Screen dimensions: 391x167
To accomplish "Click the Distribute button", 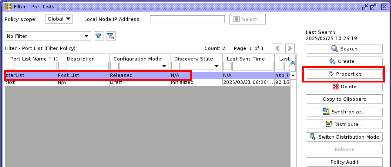I will point(344,124).
